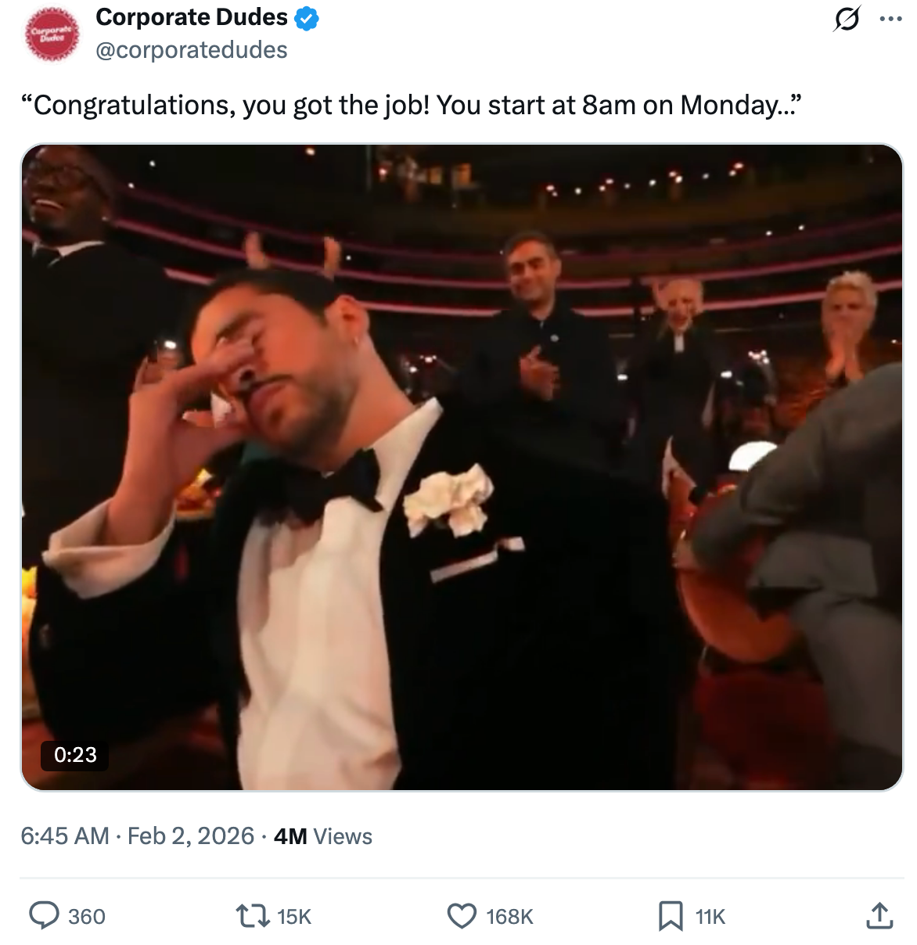
Task: Play the video in the post
Action: click(x=462, y=467)
